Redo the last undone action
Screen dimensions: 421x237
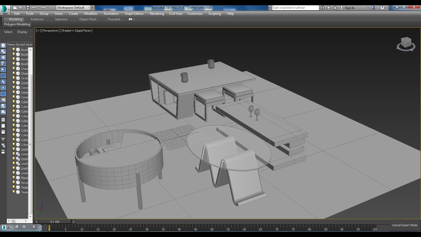click(43, 8)
